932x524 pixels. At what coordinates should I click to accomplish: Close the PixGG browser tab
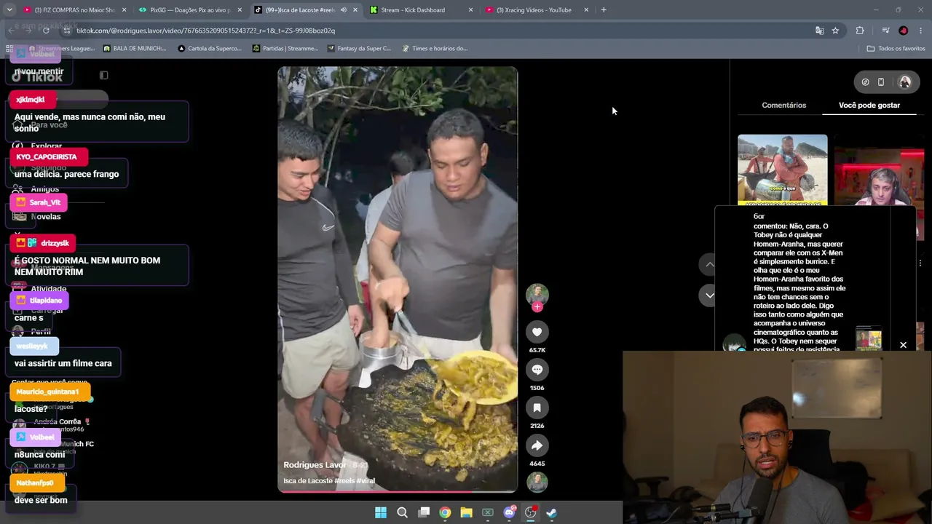tap(240, 10)
